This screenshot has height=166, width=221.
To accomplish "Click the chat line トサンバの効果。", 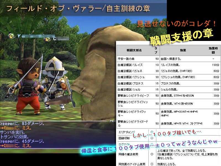I will pyautogui.click(x=15, y=137).
